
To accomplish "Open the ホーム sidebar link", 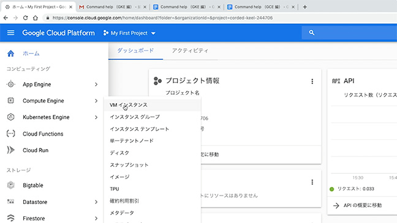I will pyautogui.click(x=31, y=54).
